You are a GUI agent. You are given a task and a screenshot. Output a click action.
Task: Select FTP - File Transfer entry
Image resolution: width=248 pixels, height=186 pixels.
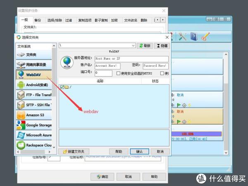(34, 95)
